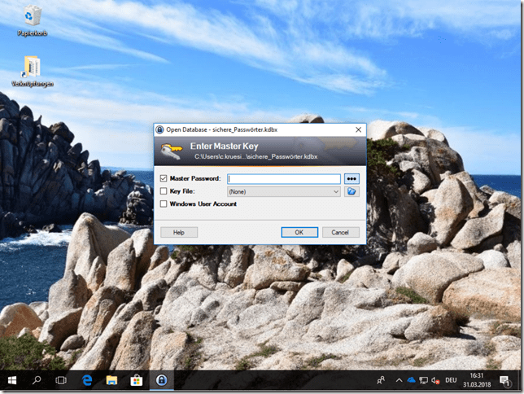This screenshot has width=524, height=394.
Task: Launch Microsoft Store from the taskbar
Action: pyautogui.click(x=137, y=380)
